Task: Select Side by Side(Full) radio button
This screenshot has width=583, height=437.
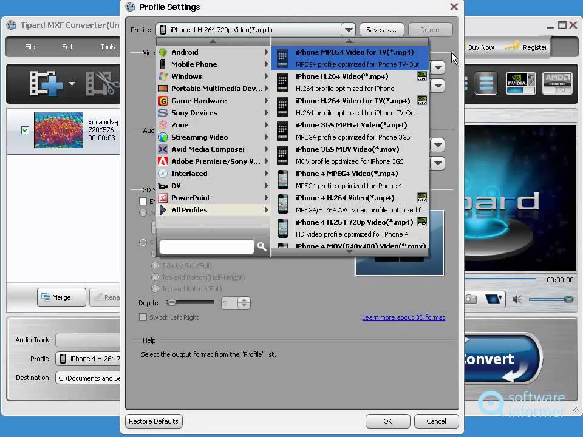Action: [x=155, y=266]
